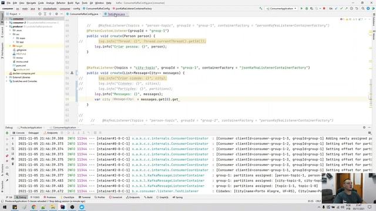Viewport: 376px width, 211px height.
Task: Select pom.xml in project tree
Action: (x=21, y=66)
